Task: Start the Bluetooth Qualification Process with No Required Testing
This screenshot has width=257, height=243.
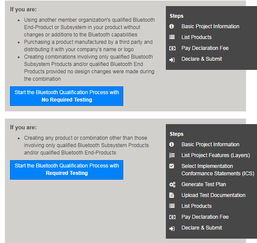Action: coord(66,96)
